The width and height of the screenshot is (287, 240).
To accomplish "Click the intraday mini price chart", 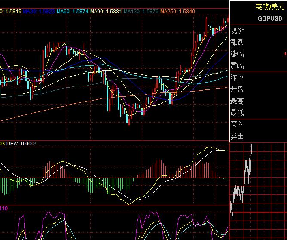I will 258,191.
